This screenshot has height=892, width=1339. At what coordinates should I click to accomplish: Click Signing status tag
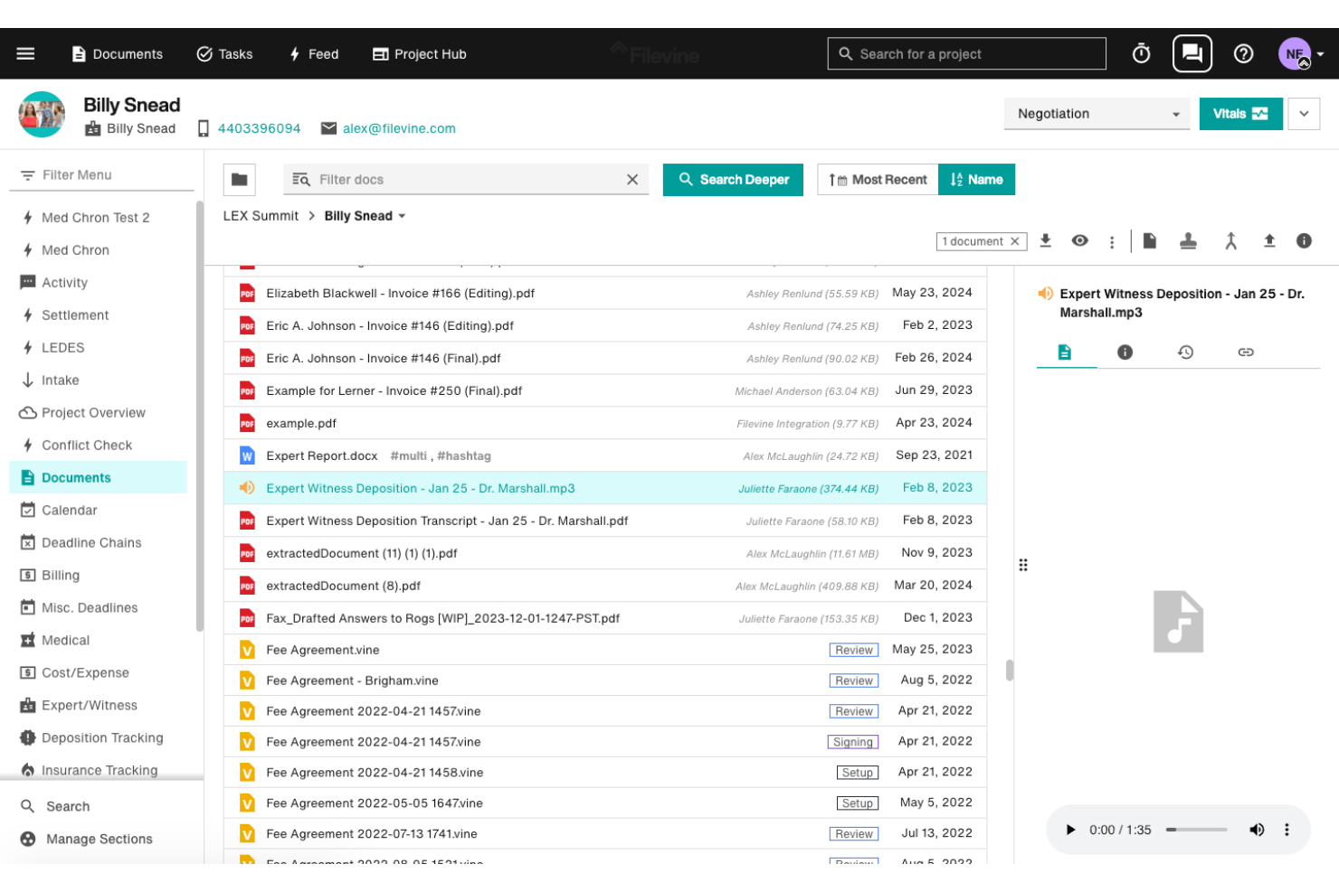pyautogui.click(x=853, y=742)
